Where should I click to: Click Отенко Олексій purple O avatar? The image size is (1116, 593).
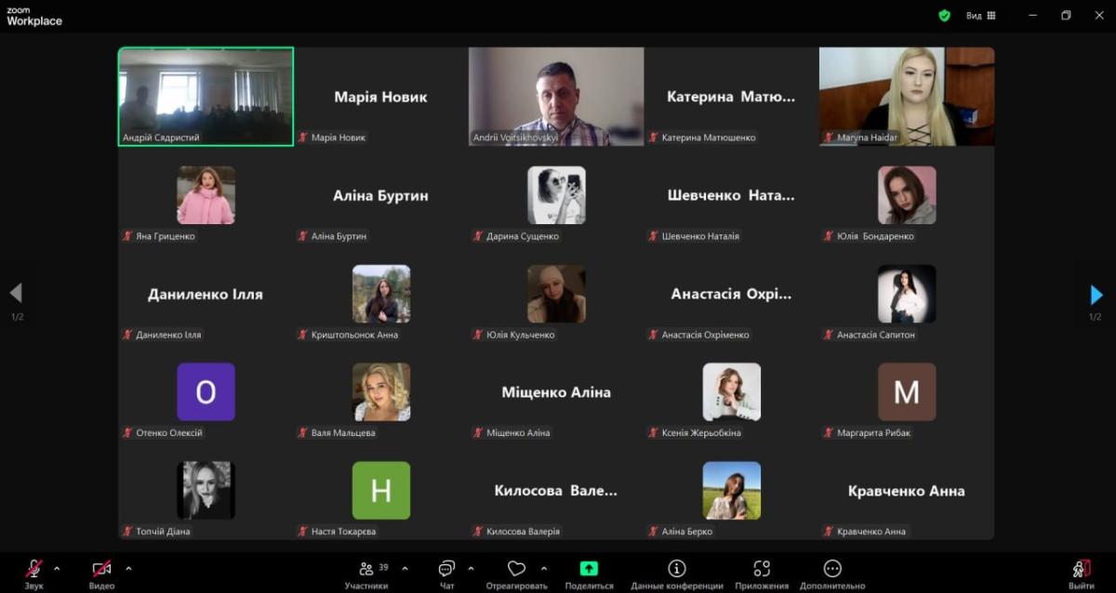tap(206, 392)
